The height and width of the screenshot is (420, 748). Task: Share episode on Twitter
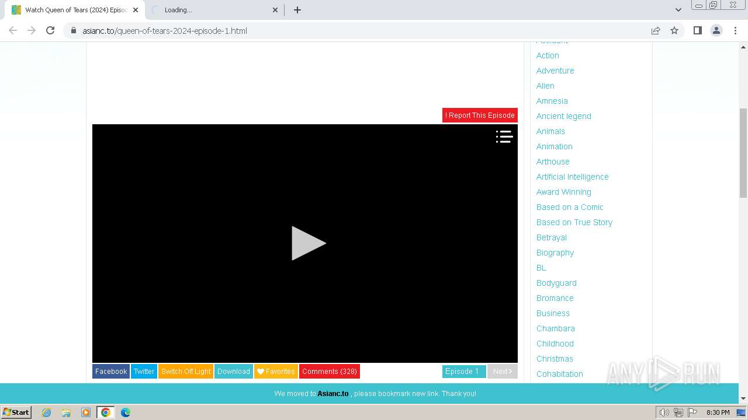144,372
